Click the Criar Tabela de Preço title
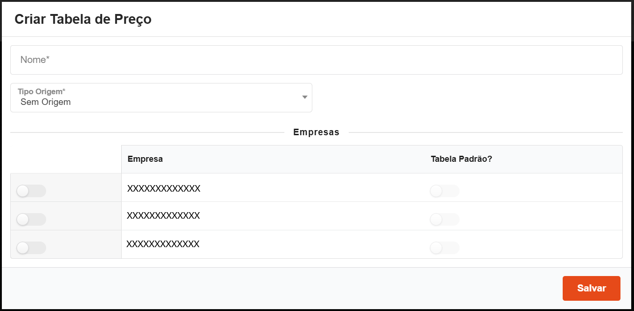The width and height of the screenshot is (634, 311). coord(83,19)
